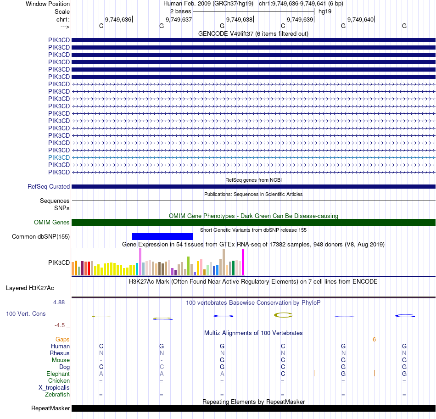Click the PIK3CD label beside GTEx bars
Image resolution: width=436 pixels, height=419 pixels.
[59, 263]
